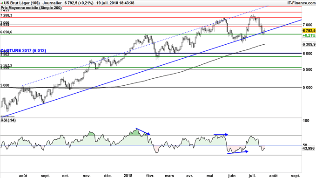Click the price '6 792,5 (+0,21%)' in header

coord(79,3)
